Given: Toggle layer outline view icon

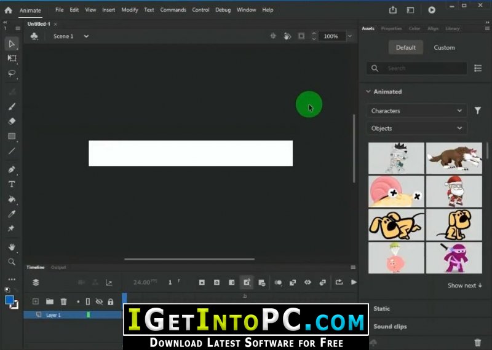Looking at the screenshot, I should (88, 301).
